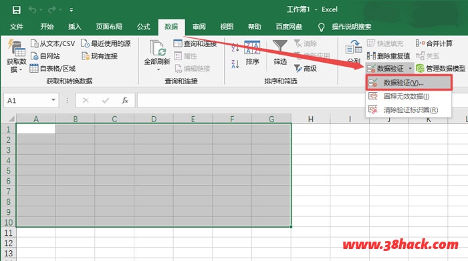
Task: Select column H header
Action: pyautogui.click(x=311, y=119)
